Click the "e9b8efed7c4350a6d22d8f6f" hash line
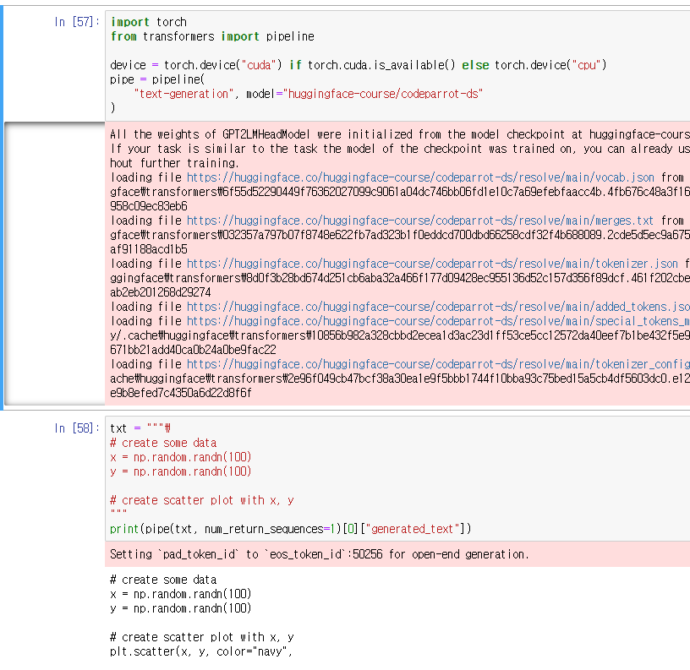The image size is (690, 670). tap(180, 393)
